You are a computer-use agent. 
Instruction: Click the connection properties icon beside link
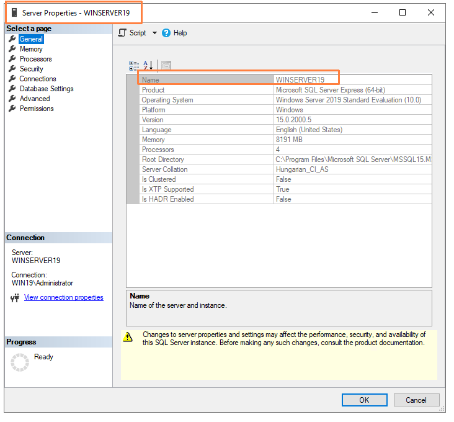coord(16,298)
